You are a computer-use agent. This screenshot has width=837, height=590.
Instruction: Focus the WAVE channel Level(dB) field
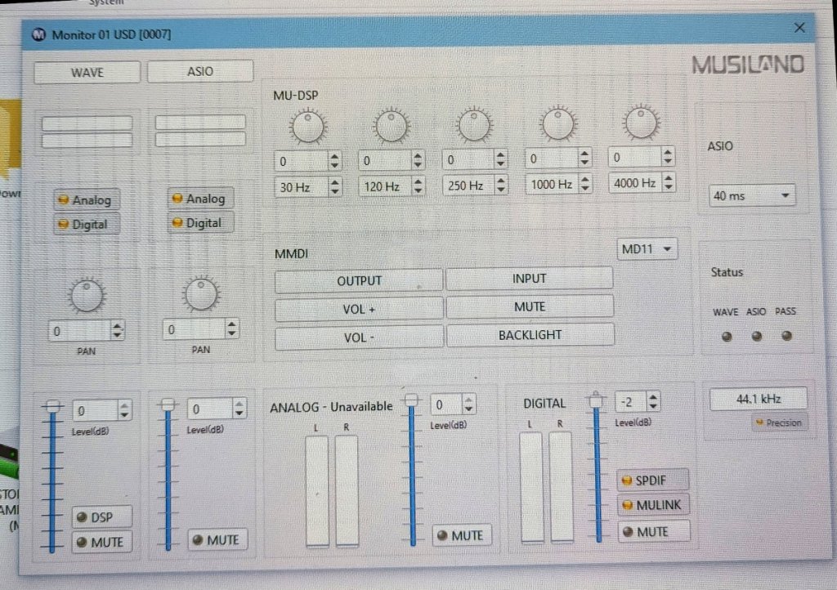point(95,411)
